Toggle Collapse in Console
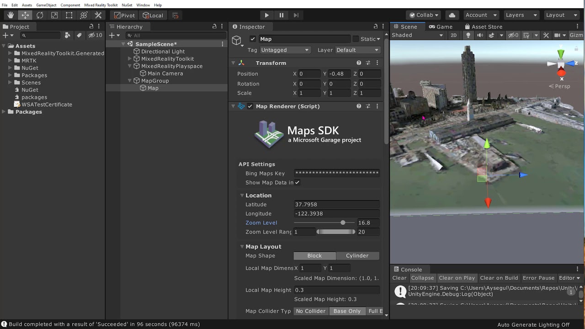The width and height of the screenshot is (585, 329). (x=422, y=278)
